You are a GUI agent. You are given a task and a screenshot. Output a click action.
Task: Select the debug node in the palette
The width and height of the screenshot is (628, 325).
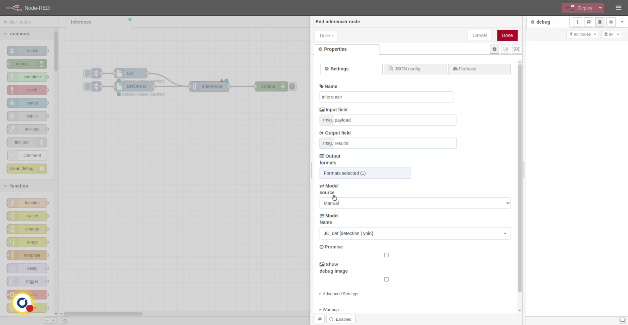27,63
